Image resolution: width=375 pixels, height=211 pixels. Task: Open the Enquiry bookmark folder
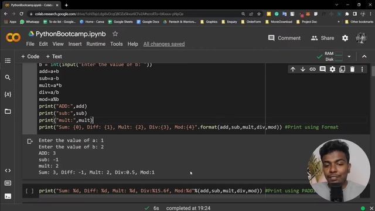[x=229, y=22]
